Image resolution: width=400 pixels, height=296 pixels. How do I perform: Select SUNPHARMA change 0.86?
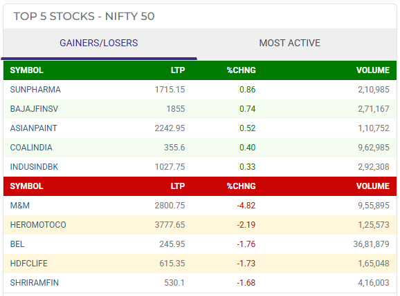248,90
